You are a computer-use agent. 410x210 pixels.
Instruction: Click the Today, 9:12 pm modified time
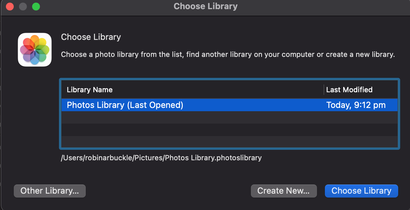click(x=356, y=105)
